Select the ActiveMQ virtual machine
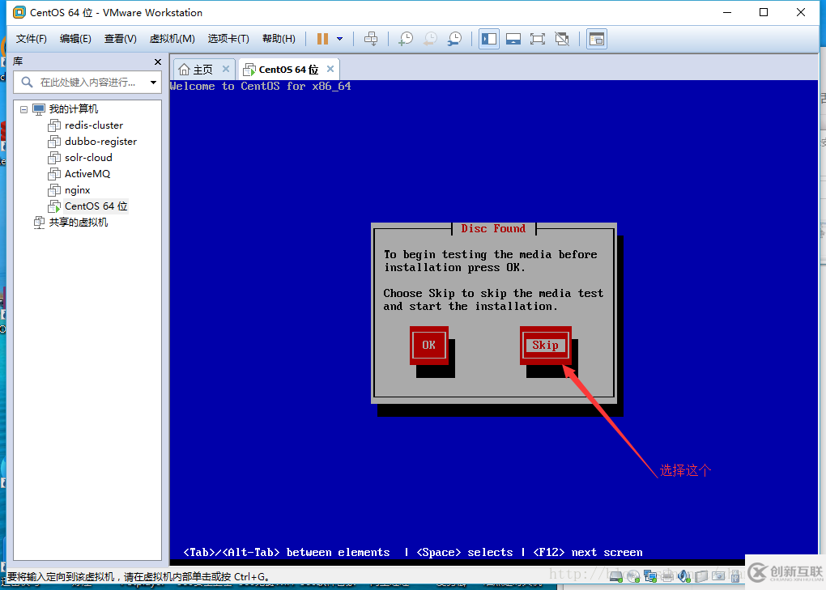826x590 pixels. point(87,174)
